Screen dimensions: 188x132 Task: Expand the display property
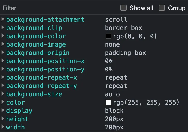pyautogui.click(x=3, y=111)
